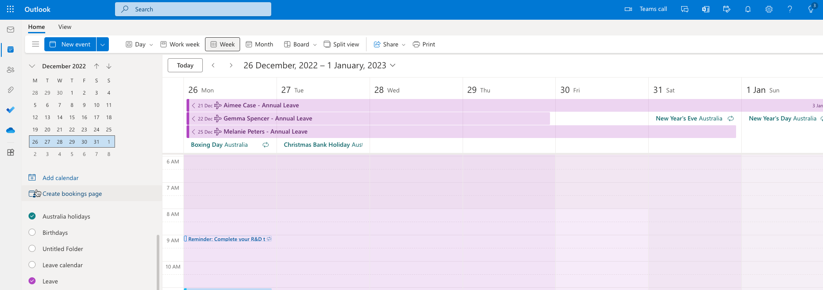Enable the Birthdays calendar
The height and width of the screenshot is (290, 823).
click(x=32, y=233)
